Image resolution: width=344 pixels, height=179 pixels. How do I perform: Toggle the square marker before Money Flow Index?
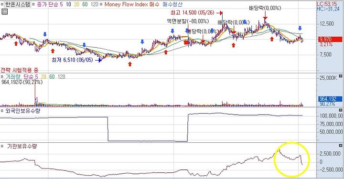click(101, 4)
